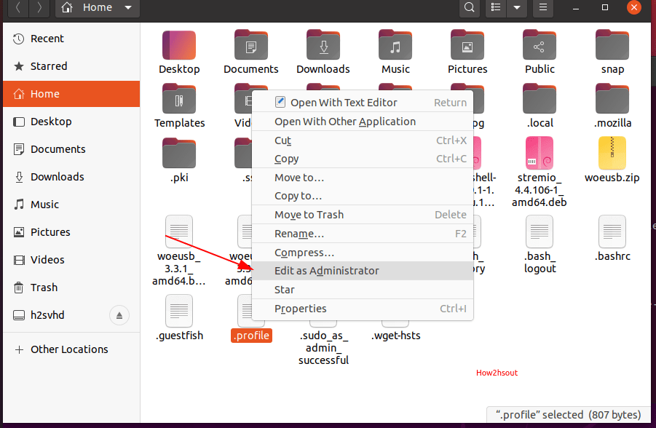Viewport: 656px width, 428px height.
Task: Choose Edit as Administrator
Action: tap(326, 271)
